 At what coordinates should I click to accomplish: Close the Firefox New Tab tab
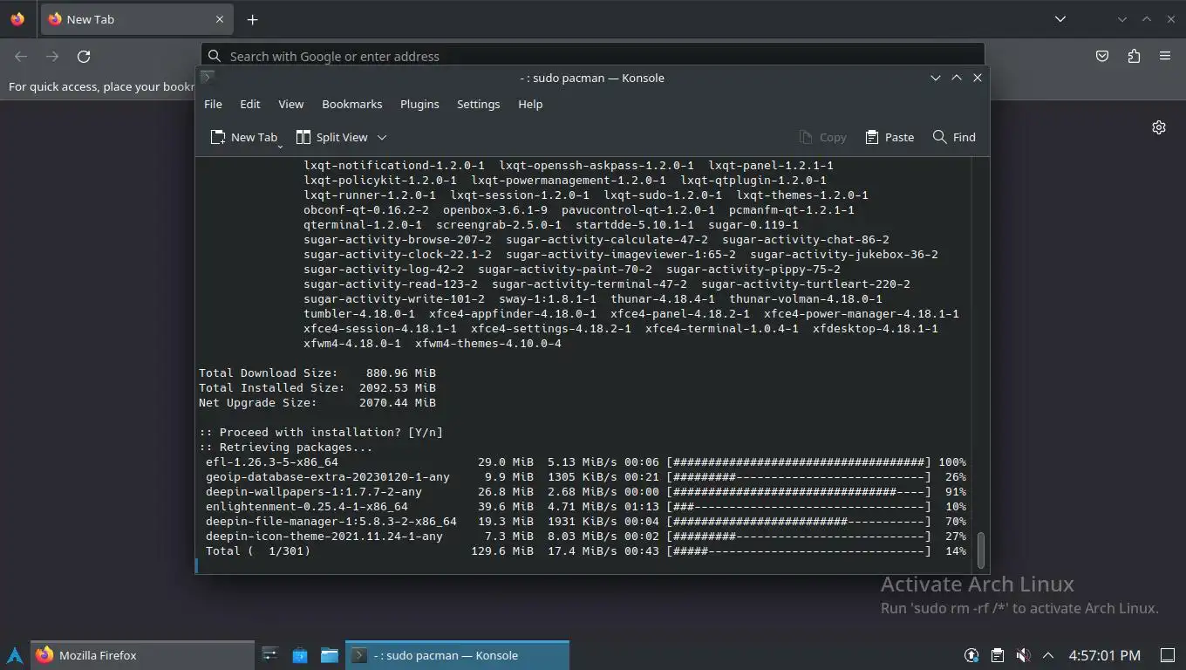click(x=220, y=19)
